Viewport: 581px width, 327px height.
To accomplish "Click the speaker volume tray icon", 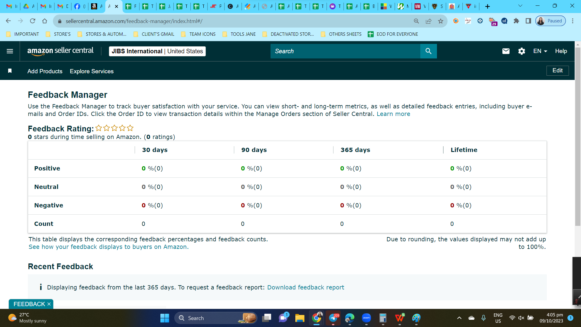I will 521,318.
